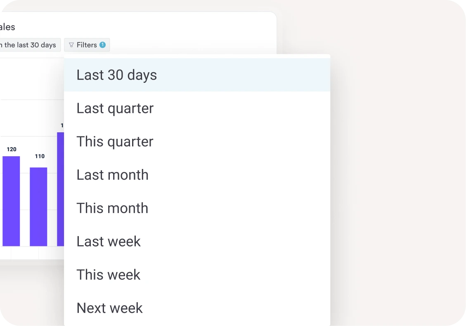Click the "110" value label
This screenshot has width=466, height=326.
pos(40,156)
